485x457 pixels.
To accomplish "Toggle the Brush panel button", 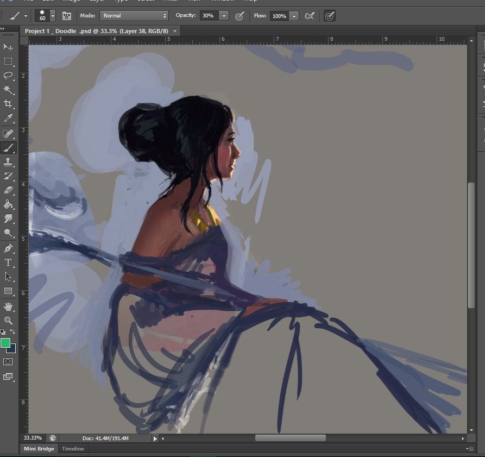I will pyautogui.click(x=67, y=16).
